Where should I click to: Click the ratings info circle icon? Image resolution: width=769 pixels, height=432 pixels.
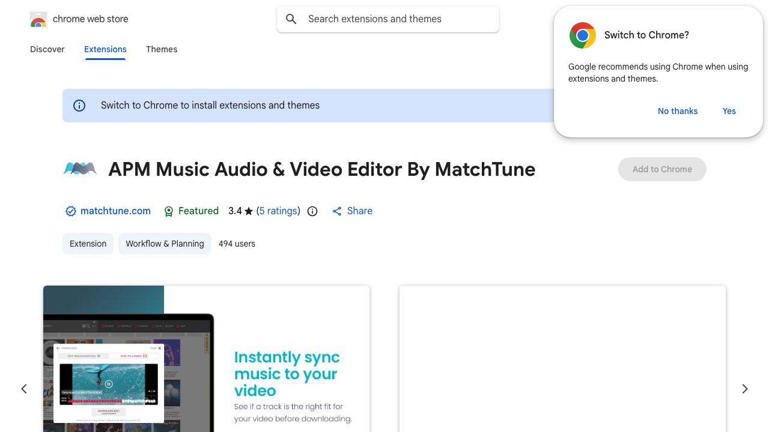tap(312, 211)
